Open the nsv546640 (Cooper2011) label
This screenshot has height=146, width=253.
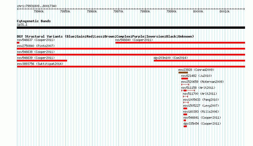point(134,40)
